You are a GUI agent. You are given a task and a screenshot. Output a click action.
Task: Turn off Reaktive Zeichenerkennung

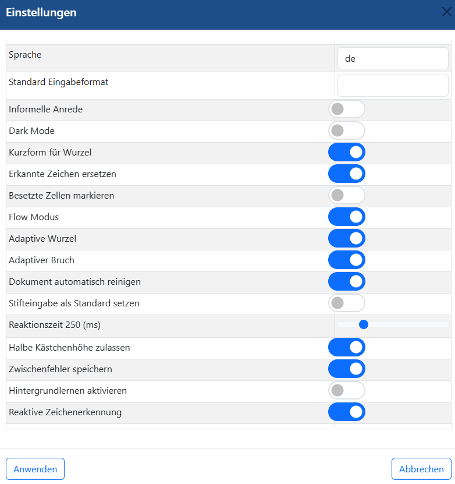tap(347, 412)
